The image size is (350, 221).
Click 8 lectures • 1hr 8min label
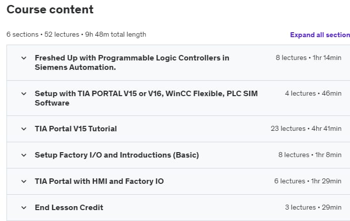(310, 155)
